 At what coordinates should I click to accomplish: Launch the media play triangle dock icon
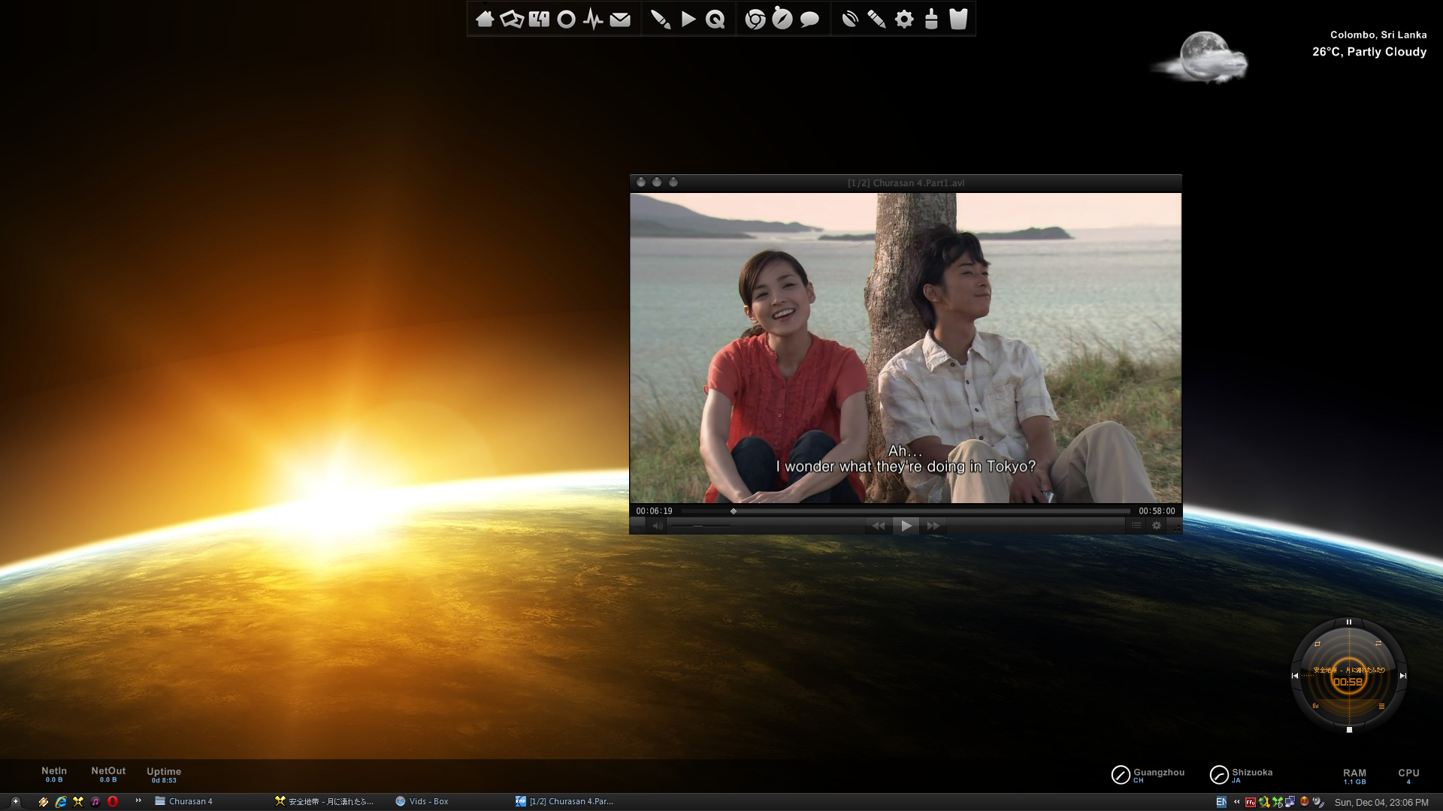click(x=688, y=20)
